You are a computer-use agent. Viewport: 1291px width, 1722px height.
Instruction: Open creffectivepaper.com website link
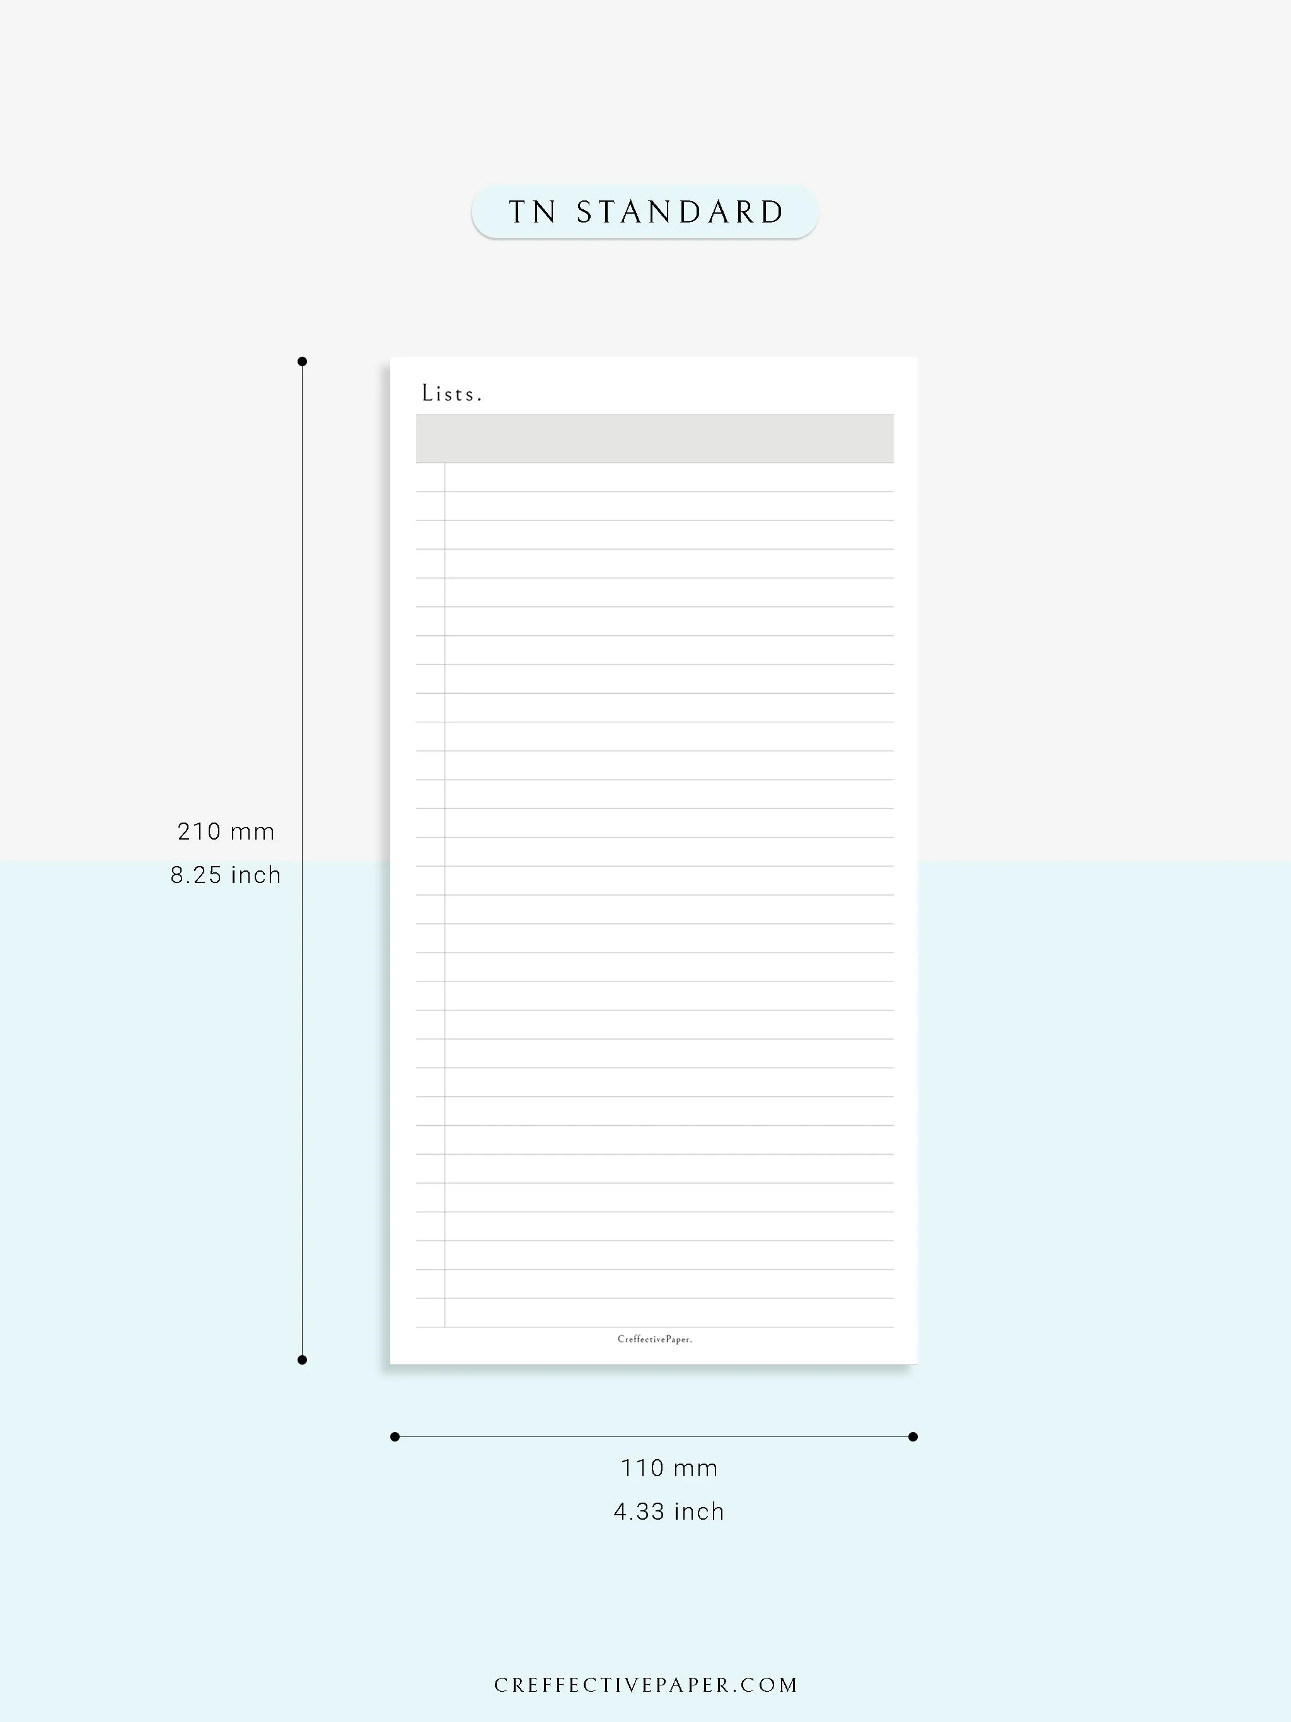click(x=645, y=1676)
